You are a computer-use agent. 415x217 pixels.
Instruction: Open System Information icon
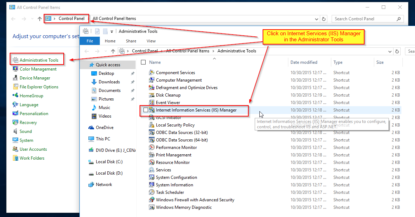[151, 185]
